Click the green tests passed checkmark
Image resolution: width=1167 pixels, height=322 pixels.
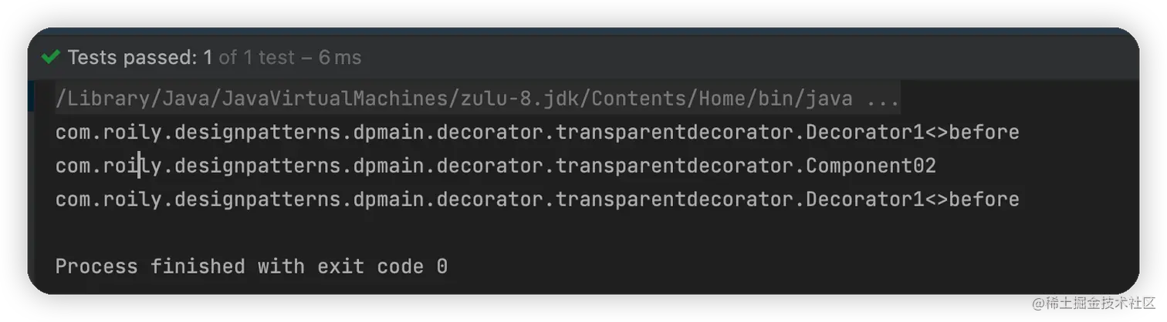pyautogui.click(x=51, y=58)
